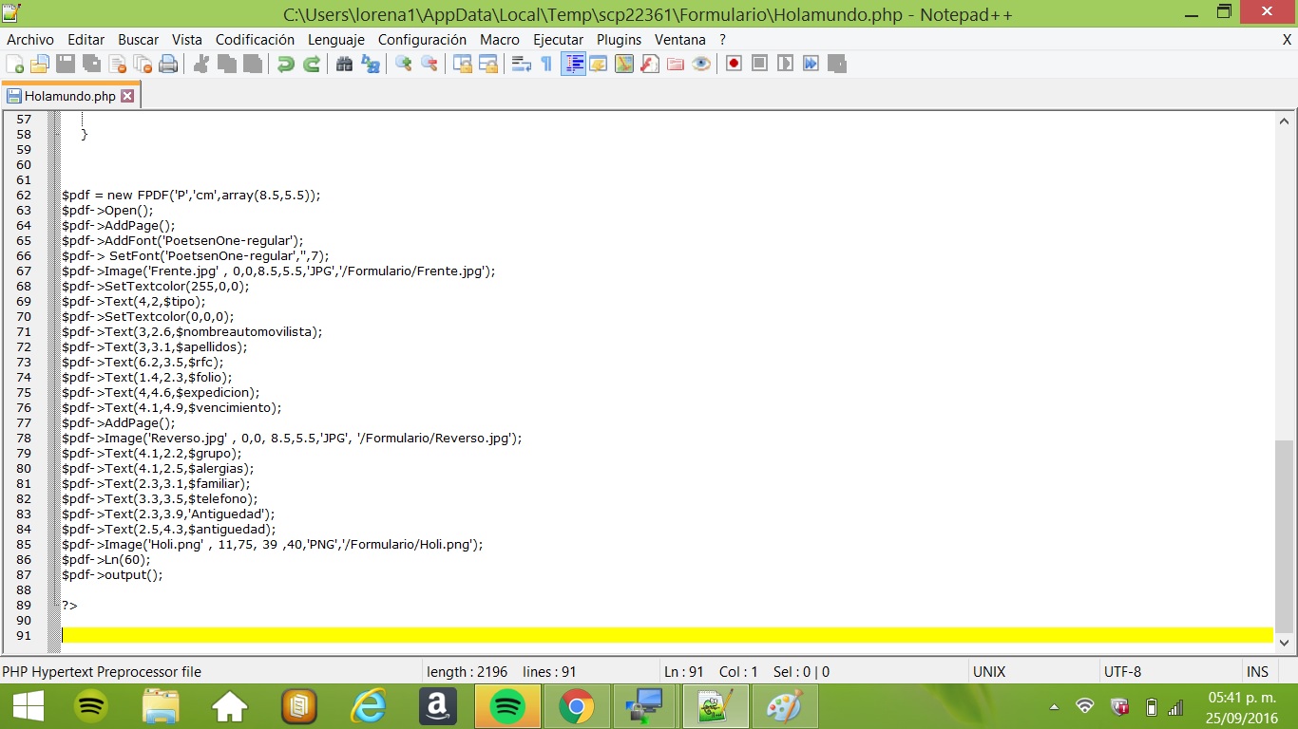Show hidden system tray icons
1298x729 pixels.
(x=1054, y=707)
